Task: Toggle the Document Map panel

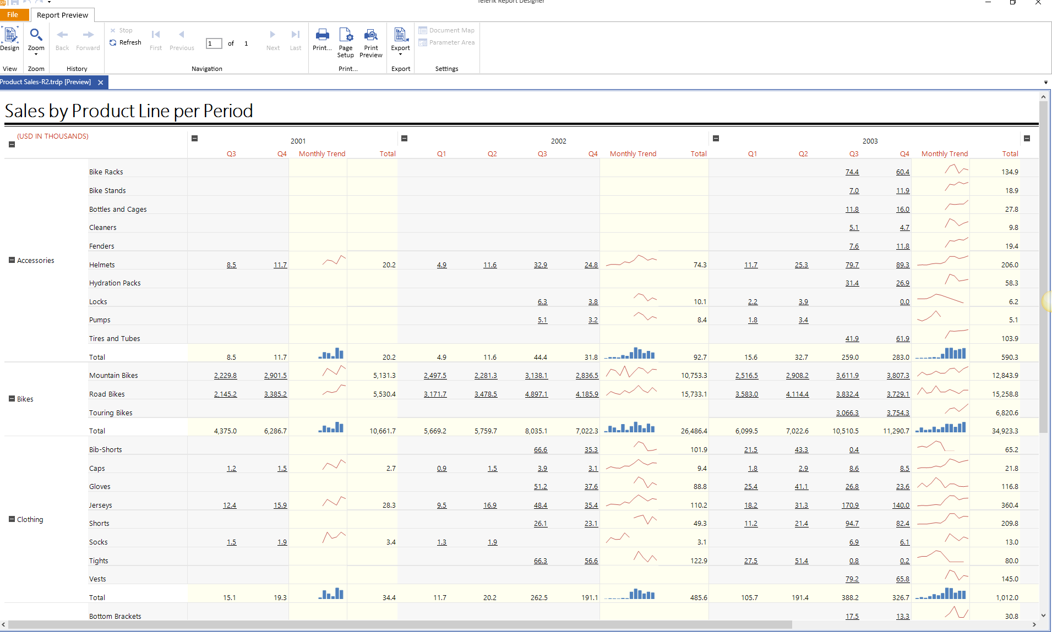Action: [x=446, y=30]
